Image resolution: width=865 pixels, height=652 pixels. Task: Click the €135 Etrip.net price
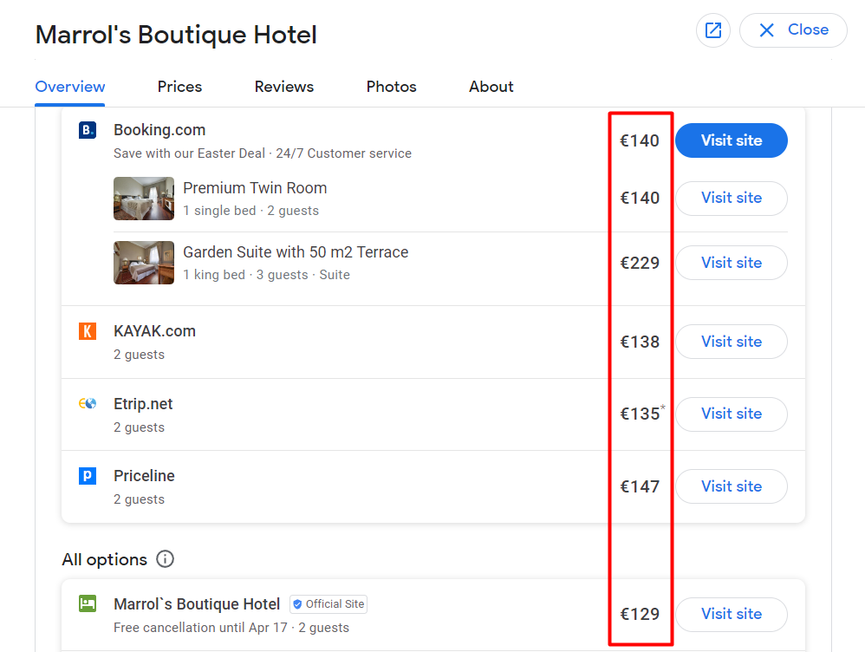tap(641, 414)
